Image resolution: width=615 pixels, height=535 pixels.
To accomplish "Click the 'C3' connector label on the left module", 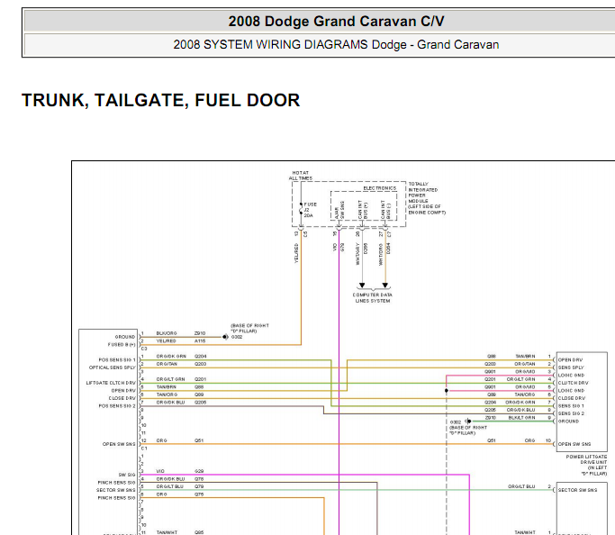I will 144,349.
